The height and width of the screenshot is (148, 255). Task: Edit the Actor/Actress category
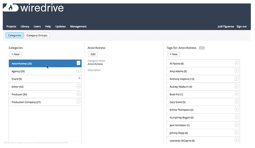pyautogui.click(x=93, y=54)
